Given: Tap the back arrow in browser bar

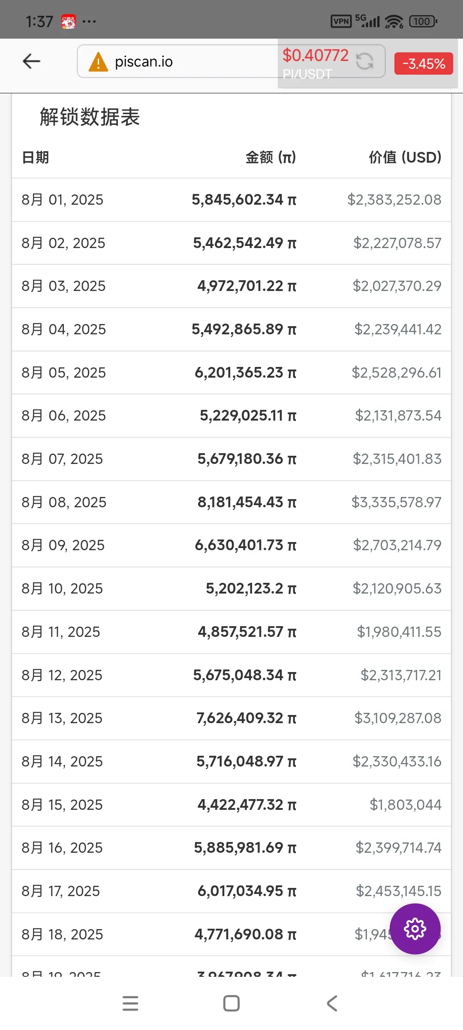Looking at the screenshot, I should tap(31, 61).
